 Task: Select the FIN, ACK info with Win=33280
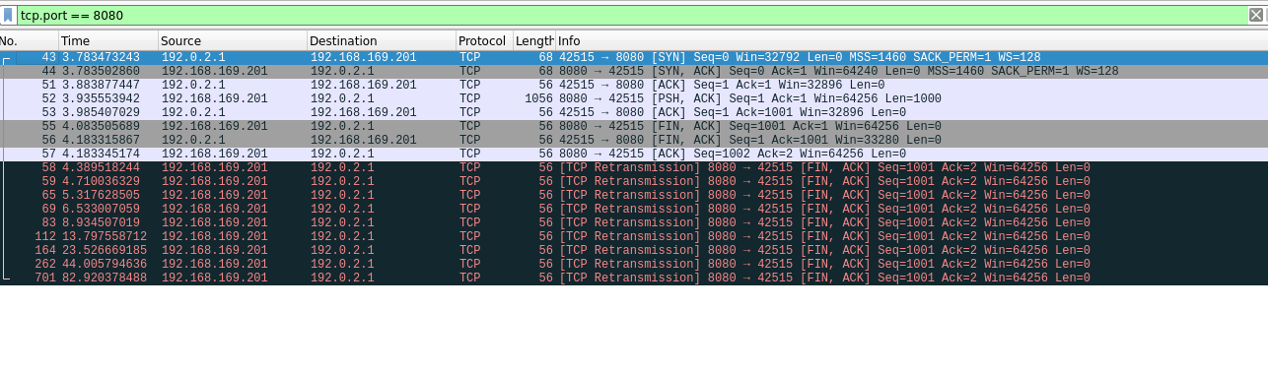point(750,140)
